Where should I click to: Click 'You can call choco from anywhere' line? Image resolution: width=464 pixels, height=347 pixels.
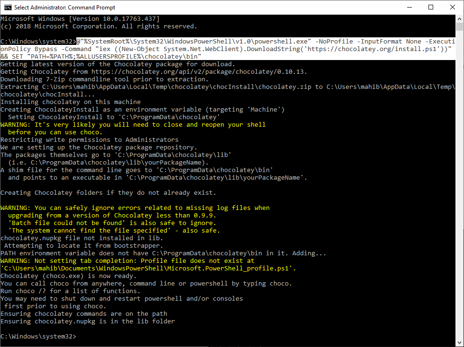146,284
